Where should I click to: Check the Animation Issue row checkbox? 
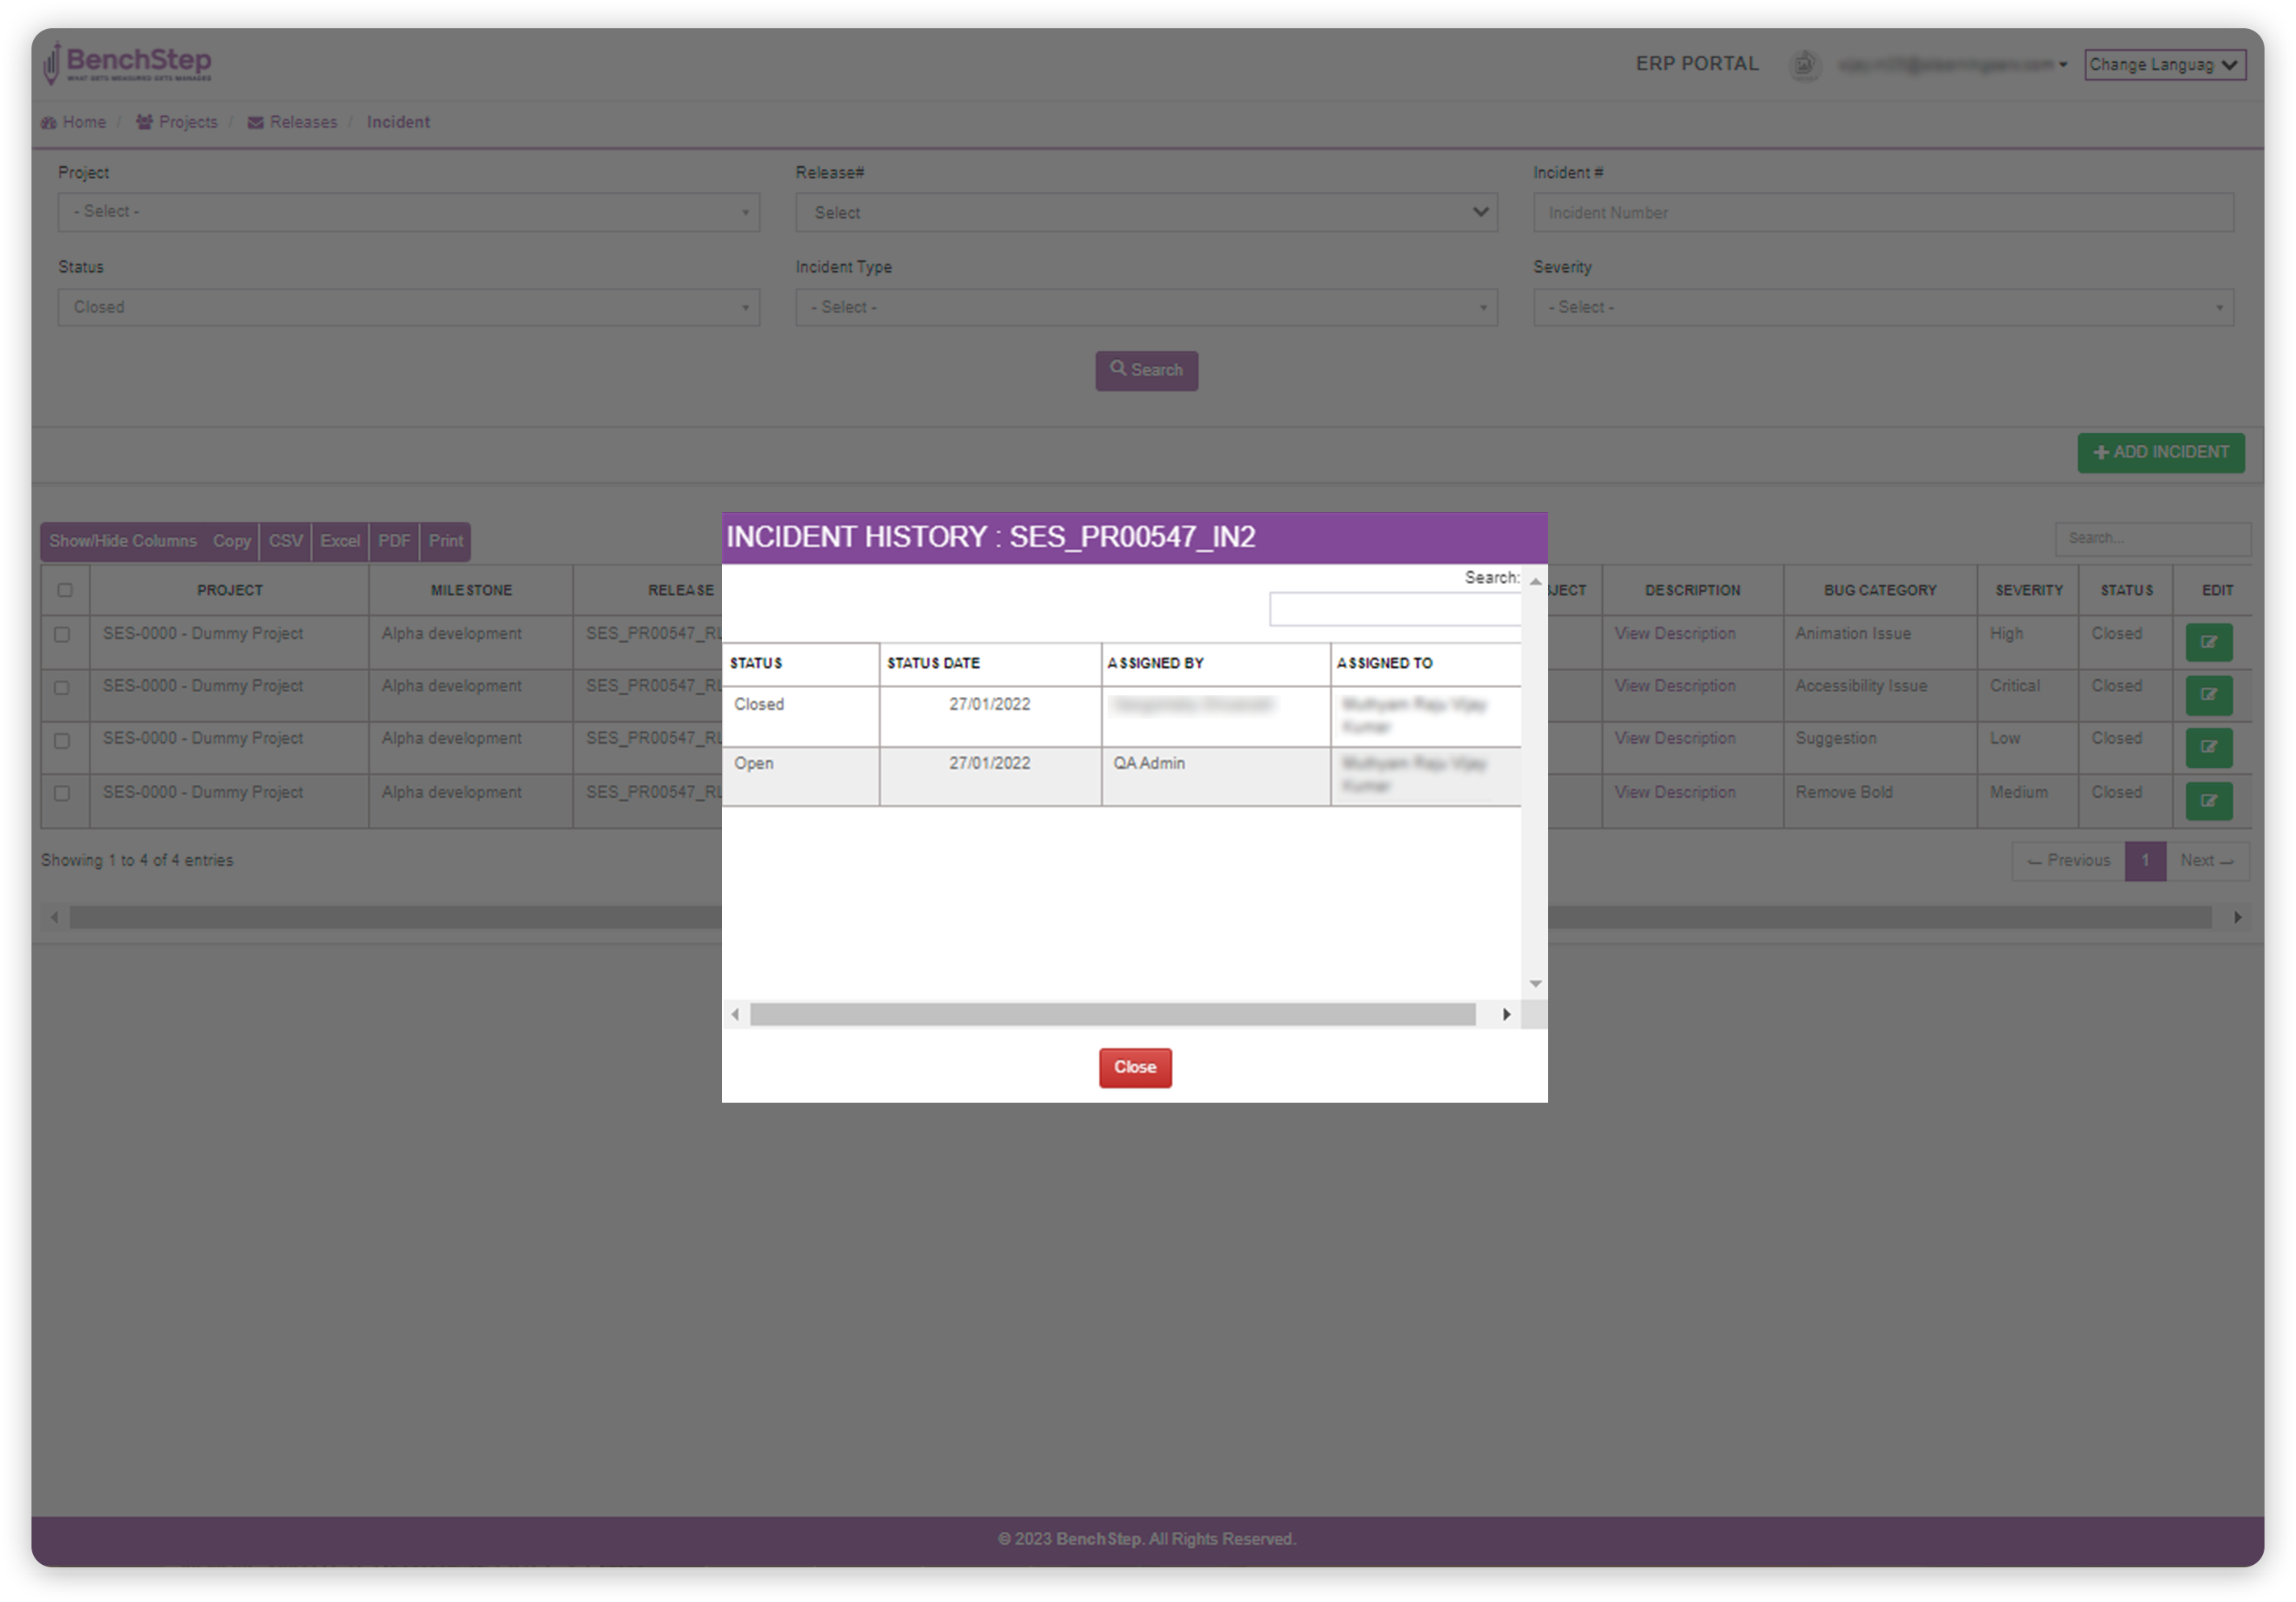tap(62, 634)
